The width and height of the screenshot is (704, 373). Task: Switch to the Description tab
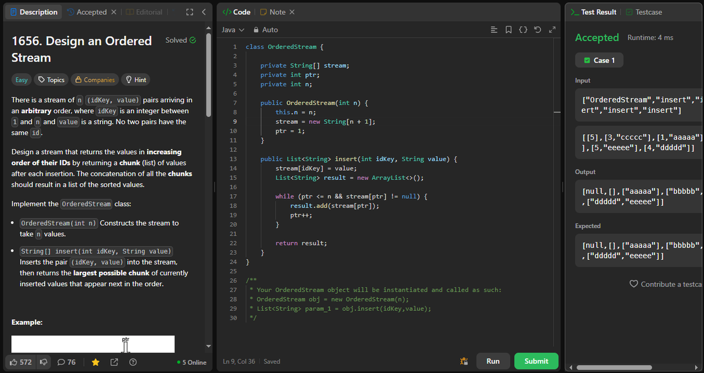[x=34, y=12]
